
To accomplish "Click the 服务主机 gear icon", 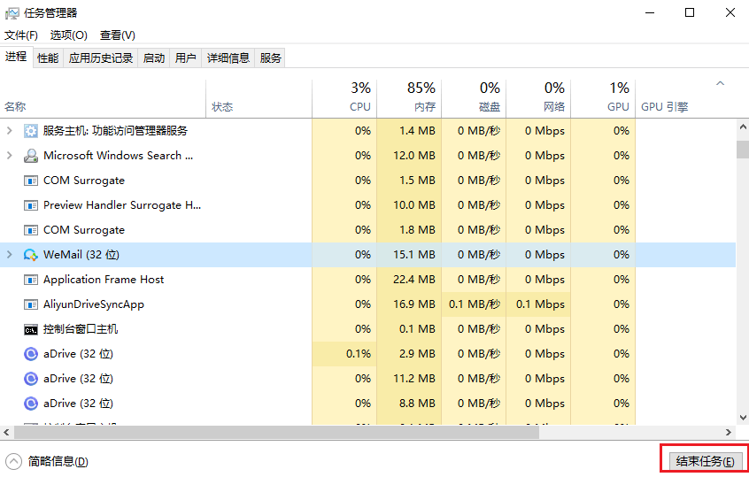I will (31, 131).
